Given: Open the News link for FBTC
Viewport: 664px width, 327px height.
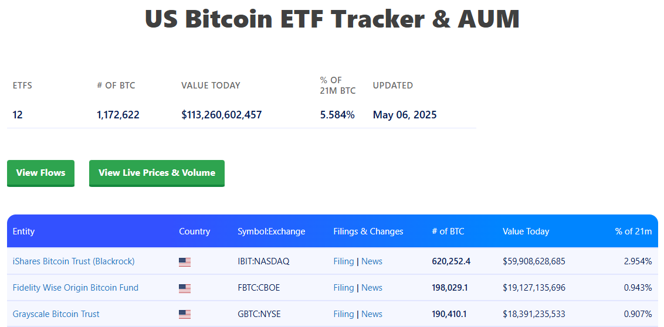Looking at the screenshot, I should 372,288.
